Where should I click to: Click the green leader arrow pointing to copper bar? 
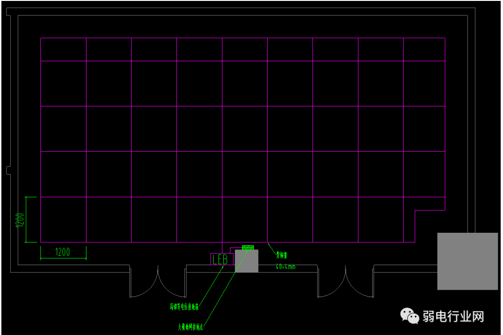click(x=272, y=247)
